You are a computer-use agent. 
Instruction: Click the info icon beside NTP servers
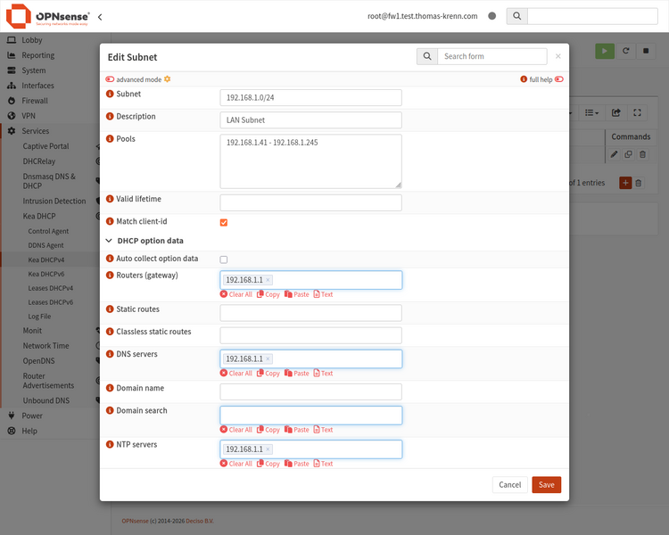click(x=110, y=445)
